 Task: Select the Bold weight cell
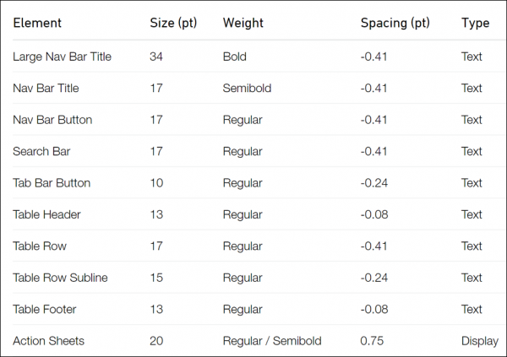(x=235, y=57)
